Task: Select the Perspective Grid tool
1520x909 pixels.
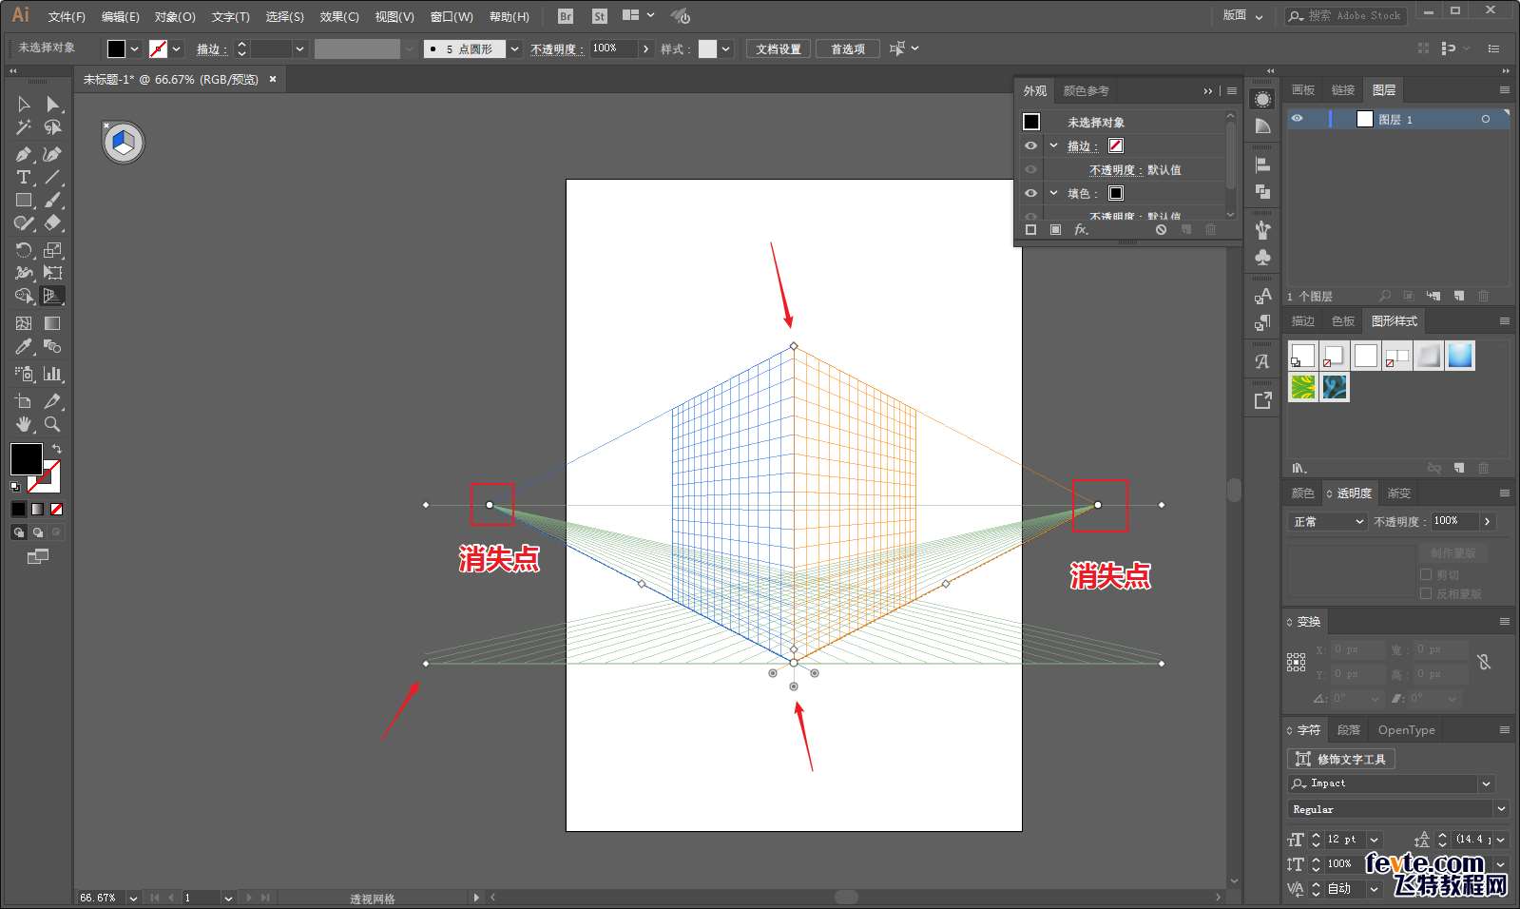Action: [53, 296]
